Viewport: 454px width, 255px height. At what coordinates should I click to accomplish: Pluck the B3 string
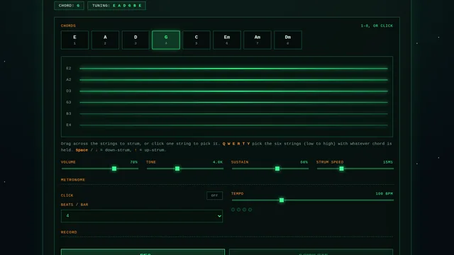coord(233,113)
